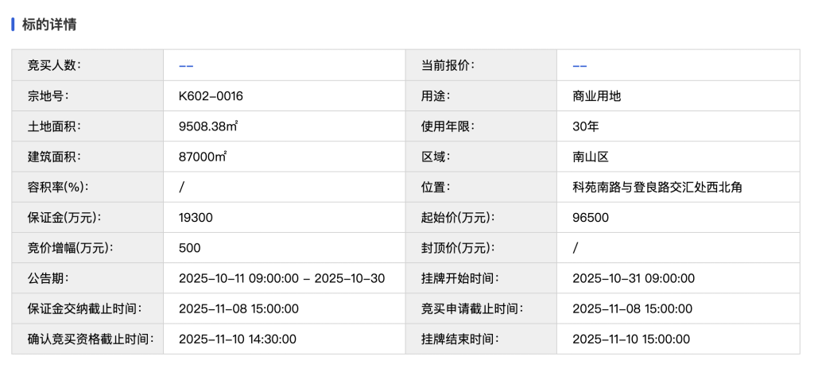The height and width of the screenshot is (376, 814).
Task: Click the 科苑南路与登良路交汇处西北角 location text
Action: (x=657, y=187)
